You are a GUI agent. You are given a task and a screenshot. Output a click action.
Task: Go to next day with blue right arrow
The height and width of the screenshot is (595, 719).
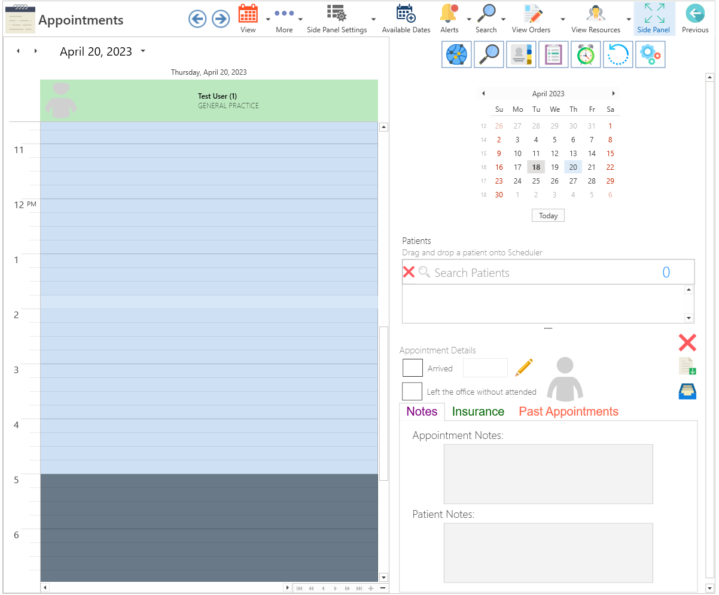221,19
